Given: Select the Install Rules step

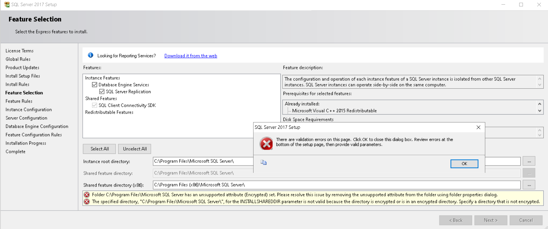Looking at the screenshot, I should (x=17, y=84).
